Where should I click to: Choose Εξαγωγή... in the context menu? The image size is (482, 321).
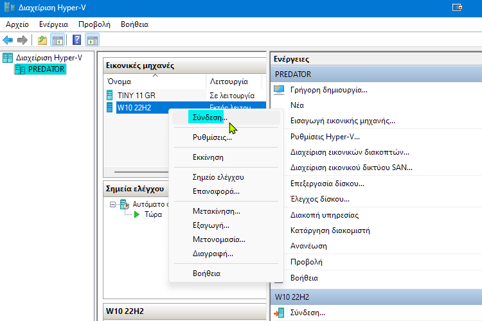pos(226,225)
